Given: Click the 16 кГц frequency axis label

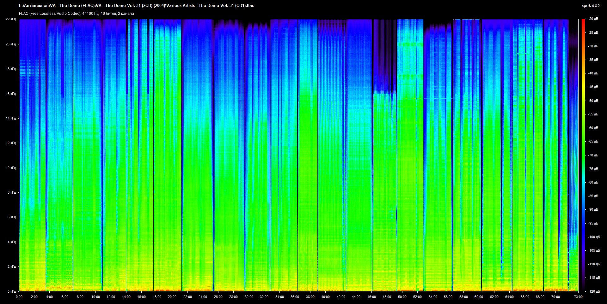Looking at the screenshot, I should (10, 94).
